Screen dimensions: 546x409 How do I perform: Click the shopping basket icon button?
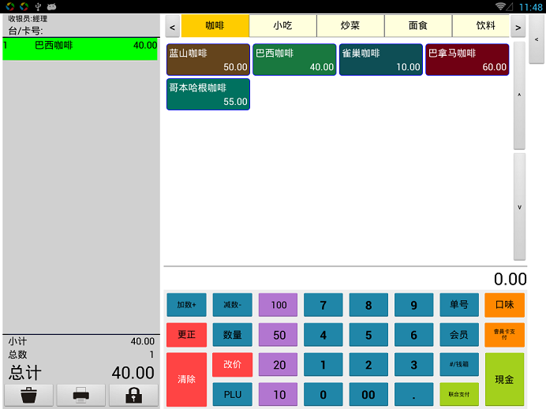28,396
